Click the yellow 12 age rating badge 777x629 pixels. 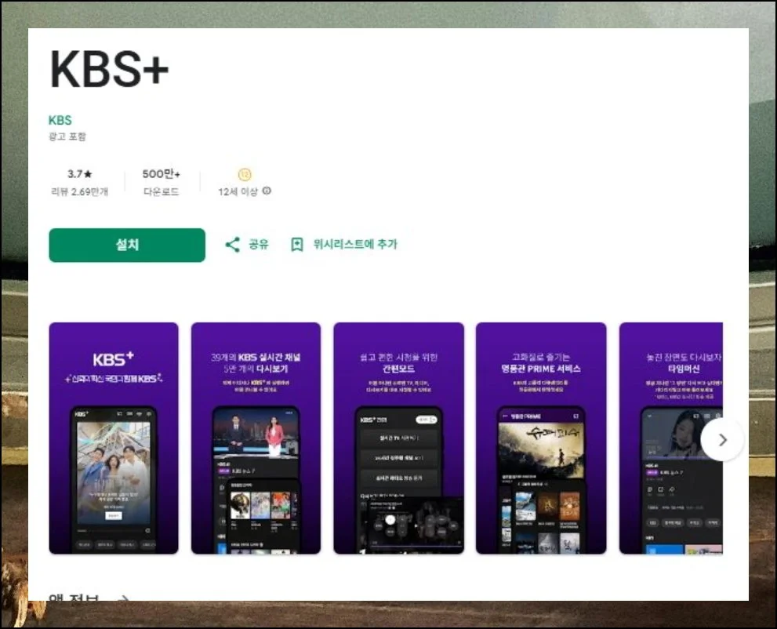click(244, 174)
